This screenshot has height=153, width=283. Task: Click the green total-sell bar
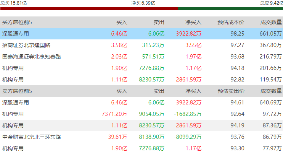tap(230, 8)
